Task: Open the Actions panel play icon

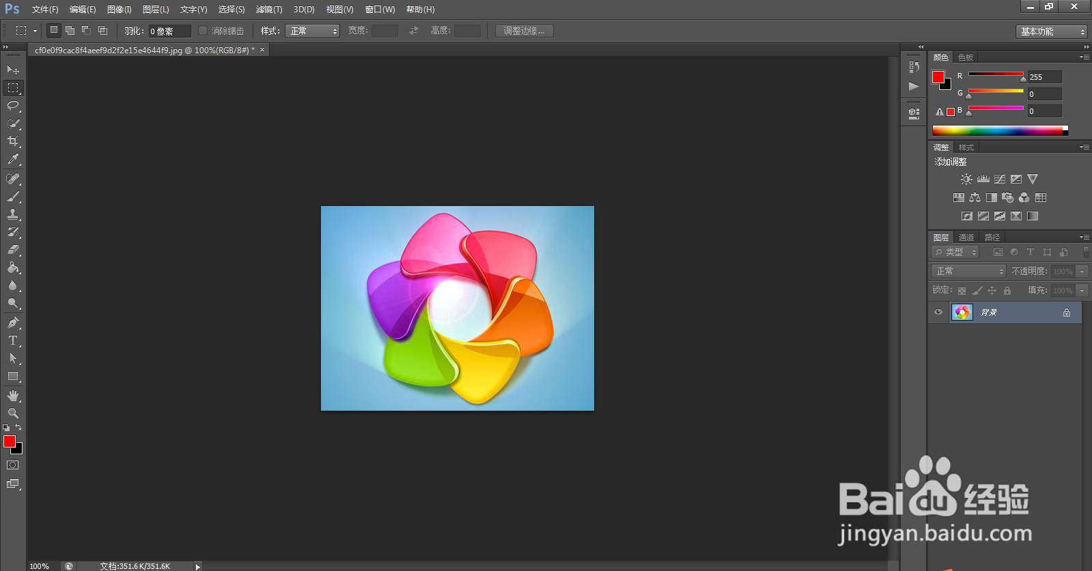Action: click(914, 86)
